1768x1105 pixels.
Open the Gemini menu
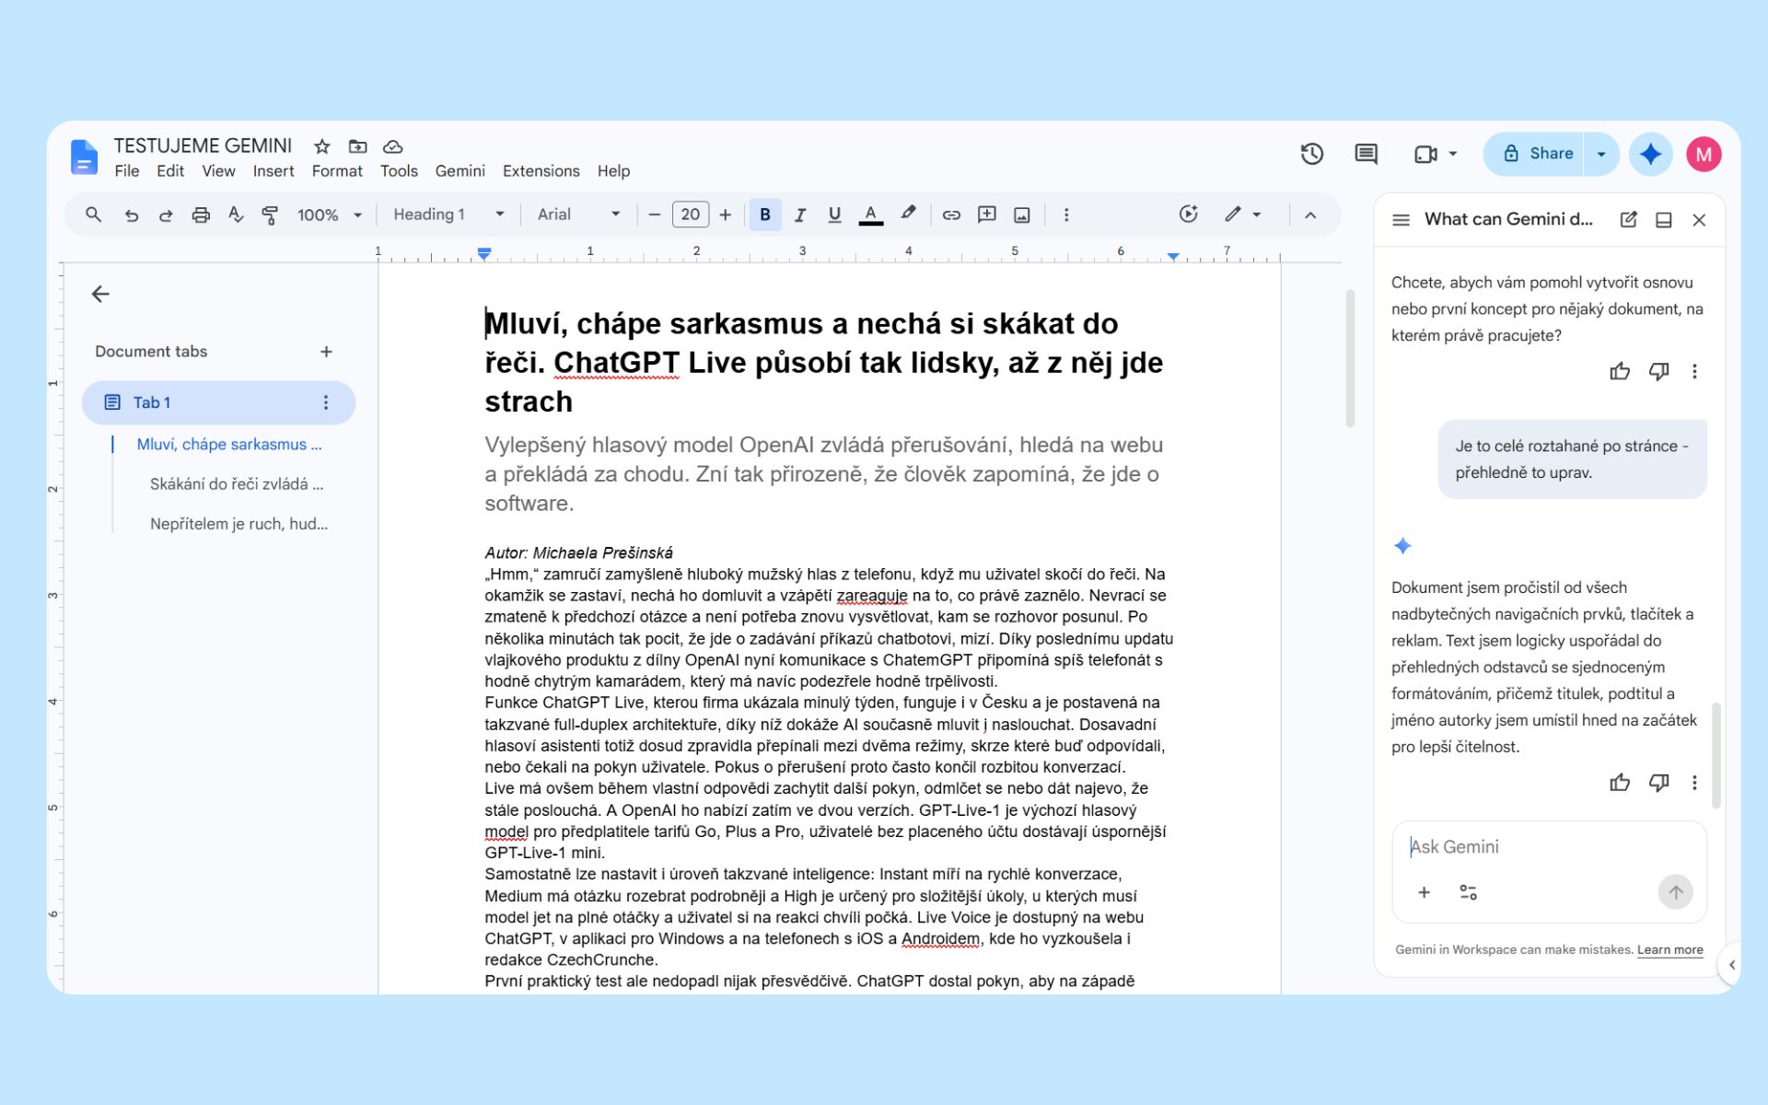pos(459,171)
